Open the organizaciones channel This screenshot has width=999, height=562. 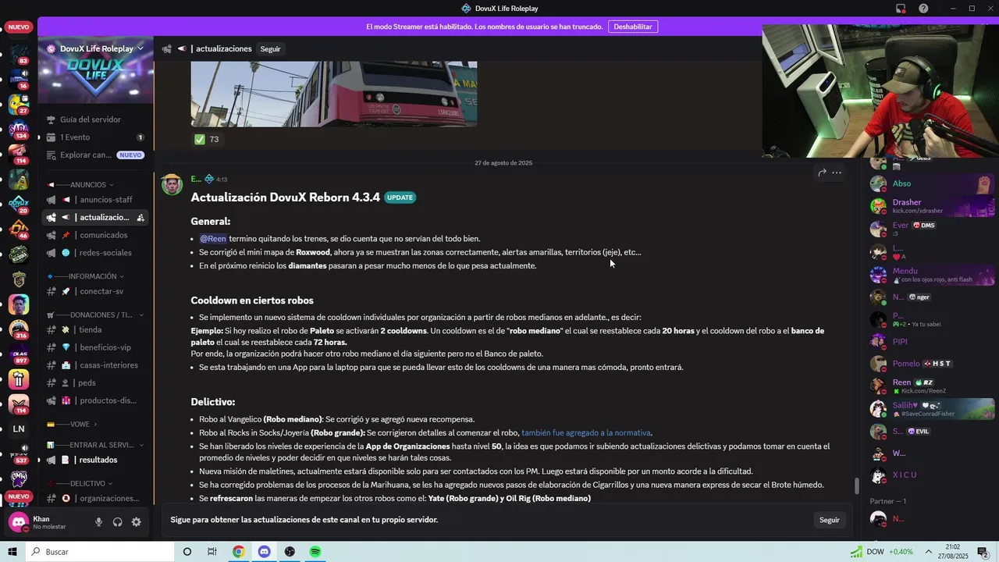click(x=95, y=498)
